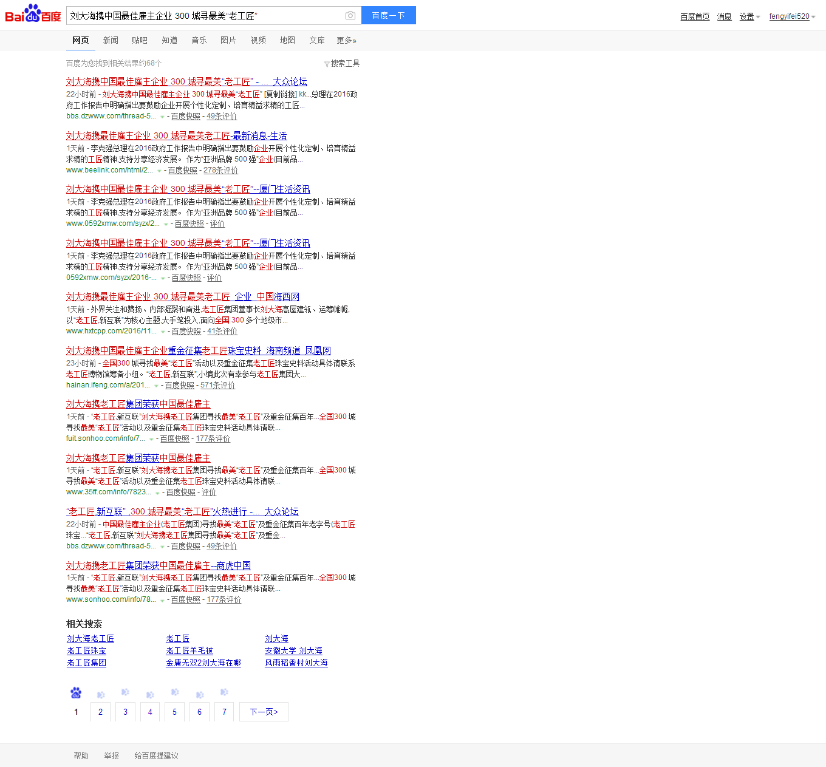Viewport: 826px width, 767px height.
Task: Open the 消息 messages link
Action: coord(724,16)
